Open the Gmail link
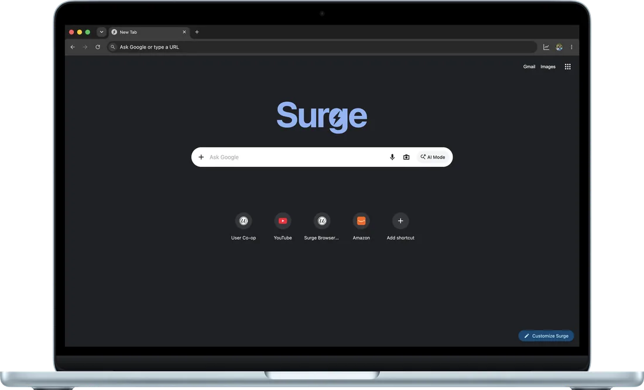 pos(529,67)
